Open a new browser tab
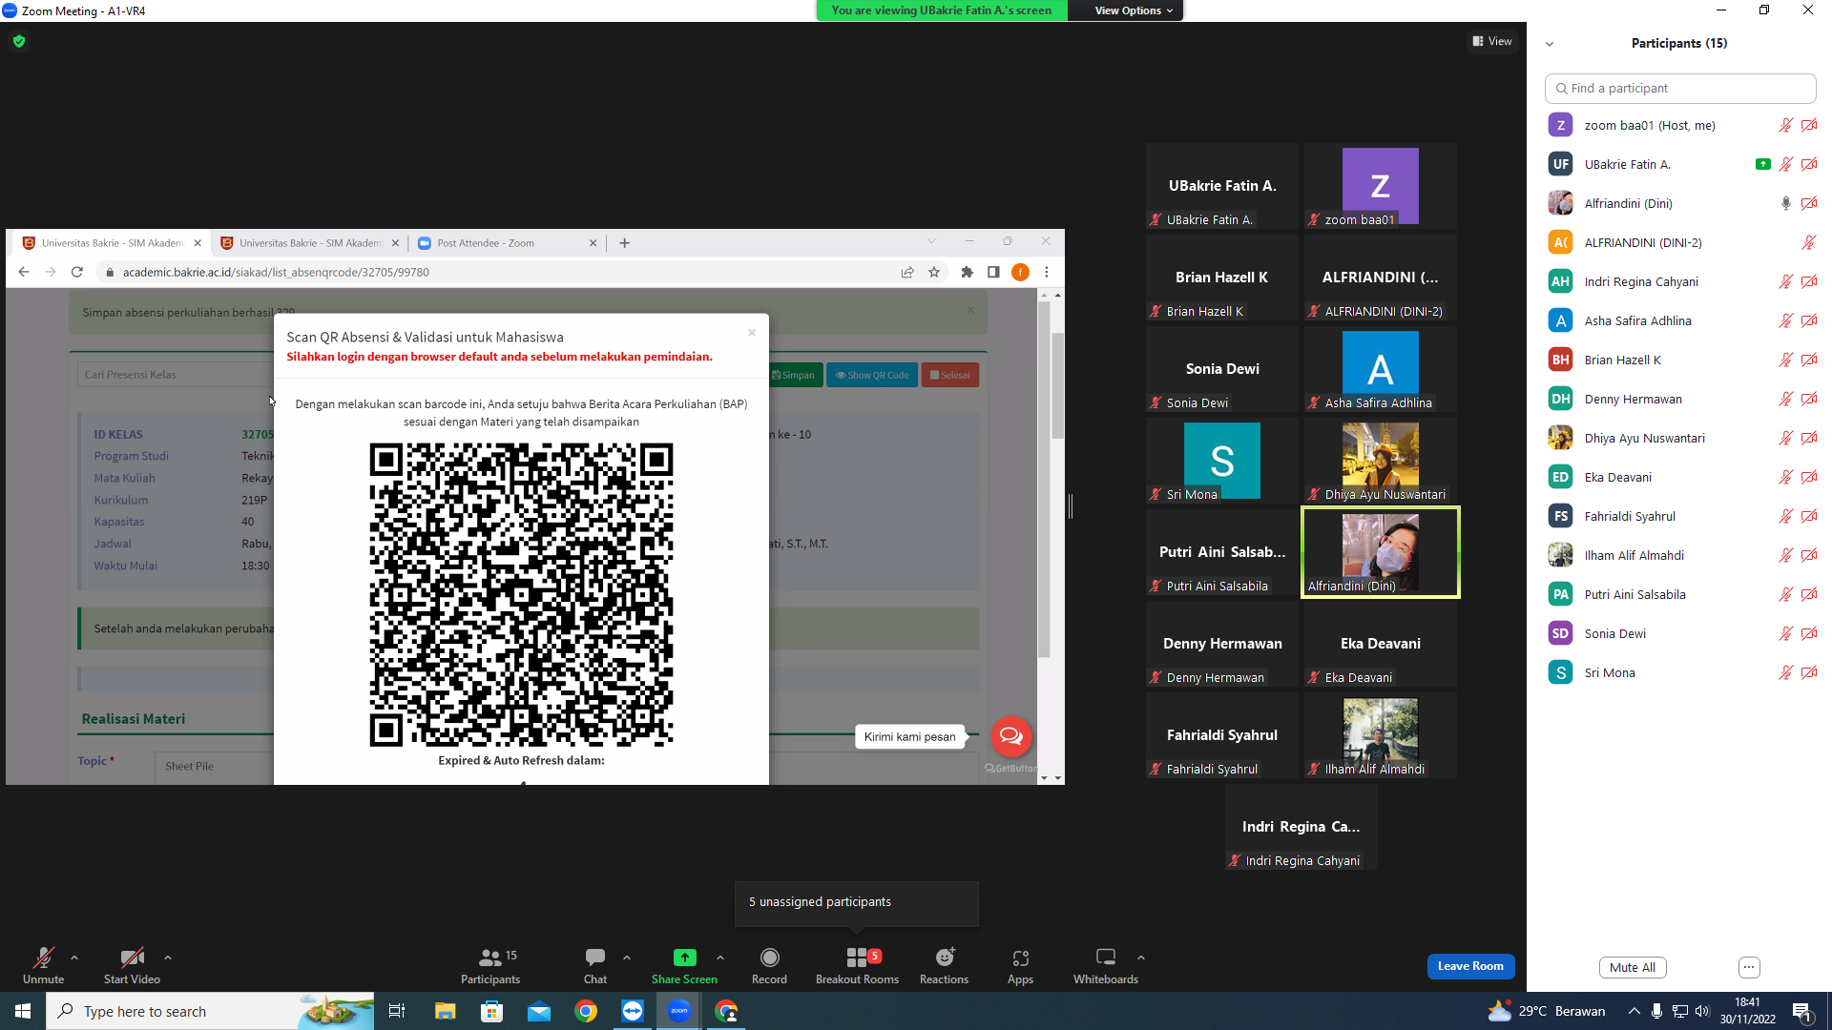Viewport: 1832px width, 1030px height. click(624, 243)
